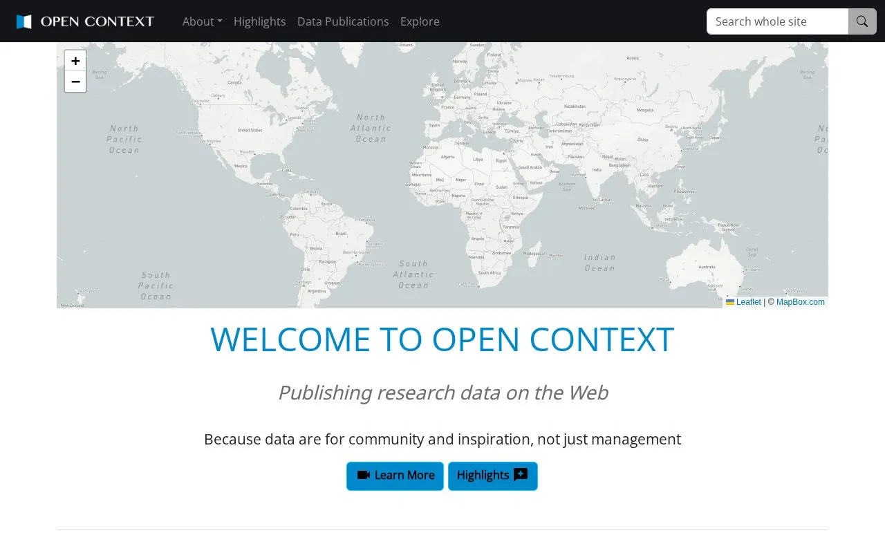The width and height of the screenshot is (885, 553).
Task: Click the community and inspiration tagline
Action: (x=442, y=439)
